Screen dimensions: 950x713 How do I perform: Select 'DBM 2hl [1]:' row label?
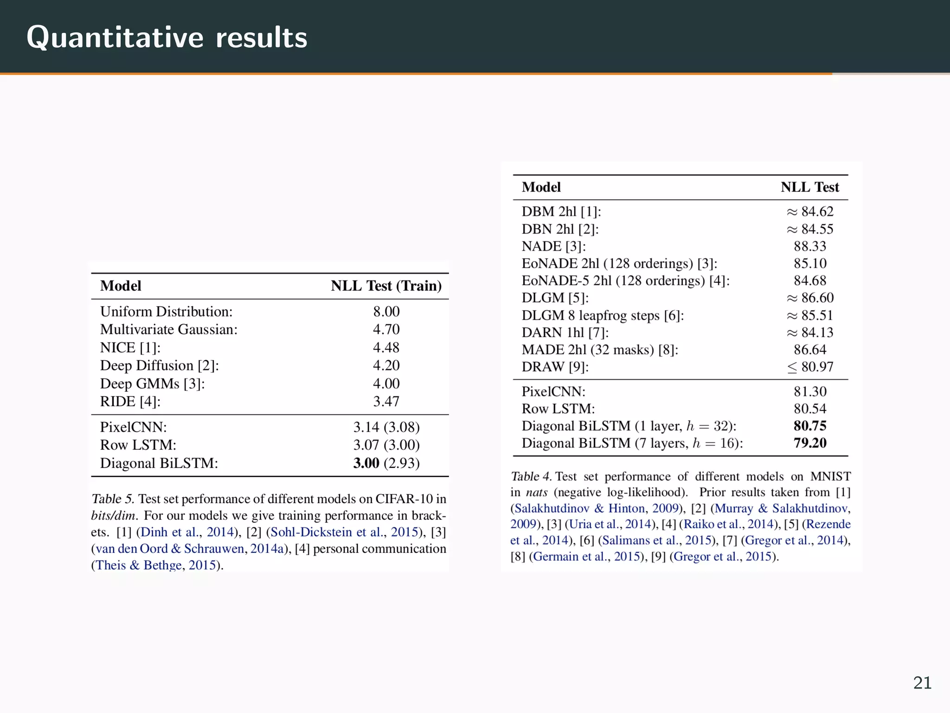coord(561,212)
